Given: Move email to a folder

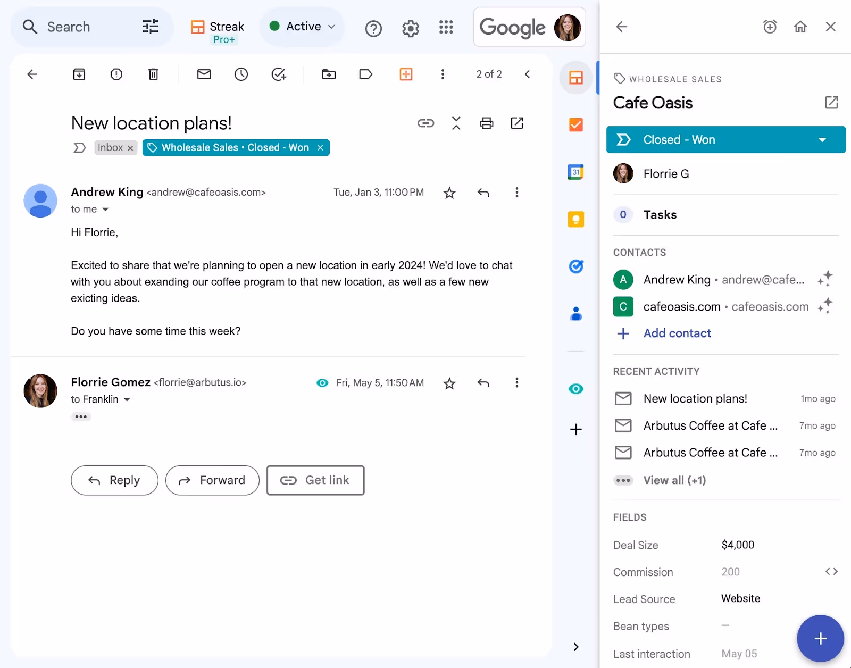Looking at the screenshot, I should click(329, 74).
